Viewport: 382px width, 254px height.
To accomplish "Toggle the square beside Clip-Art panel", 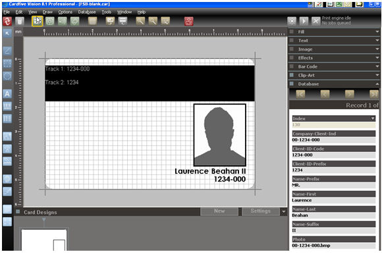I will pyautogui.click(x=292, y=75).
